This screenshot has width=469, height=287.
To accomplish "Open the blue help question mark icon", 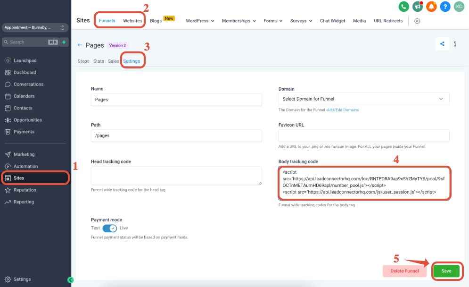I will pos(445,7).
